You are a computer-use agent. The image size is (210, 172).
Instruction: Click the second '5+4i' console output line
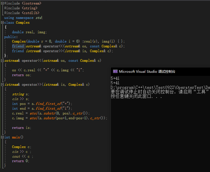click(115, 83)
